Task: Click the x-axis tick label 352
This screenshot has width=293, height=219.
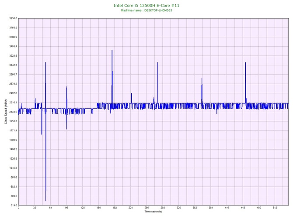Action: click(x=195, y=208)
